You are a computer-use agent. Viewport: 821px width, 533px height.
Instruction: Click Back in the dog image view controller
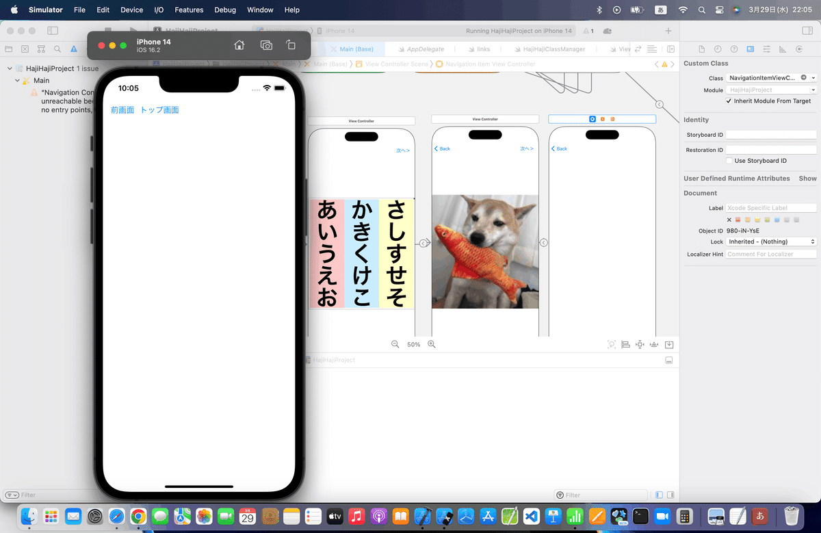[x=442, y=148]
